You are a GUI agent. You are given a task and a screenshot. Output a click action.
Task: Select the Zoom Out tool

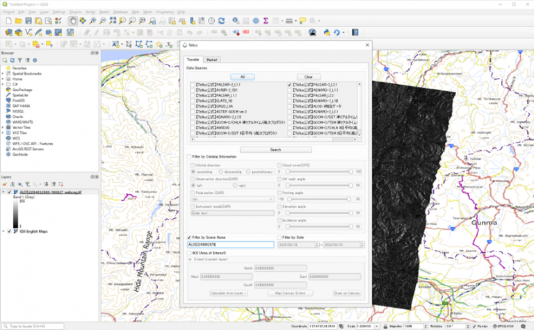tap(102, 21)
